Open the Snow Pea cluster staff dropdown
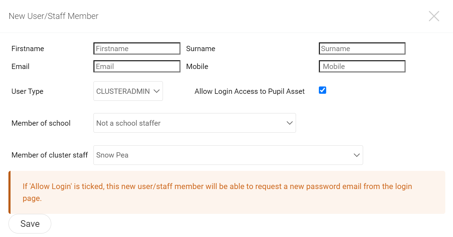The image size is (453, 237). [x=228, y=155]
